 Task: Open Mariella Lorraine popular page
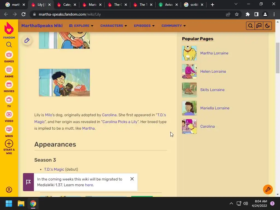215,108
